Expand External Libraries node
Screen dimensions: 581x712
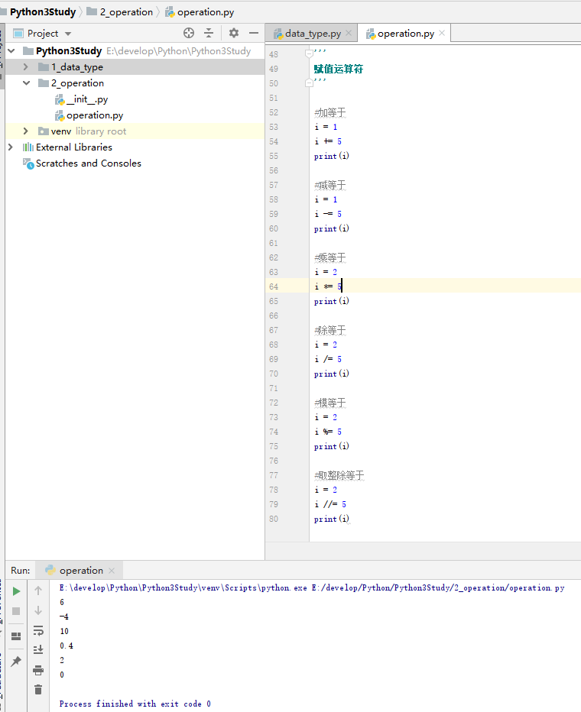[x=11, y=147]
